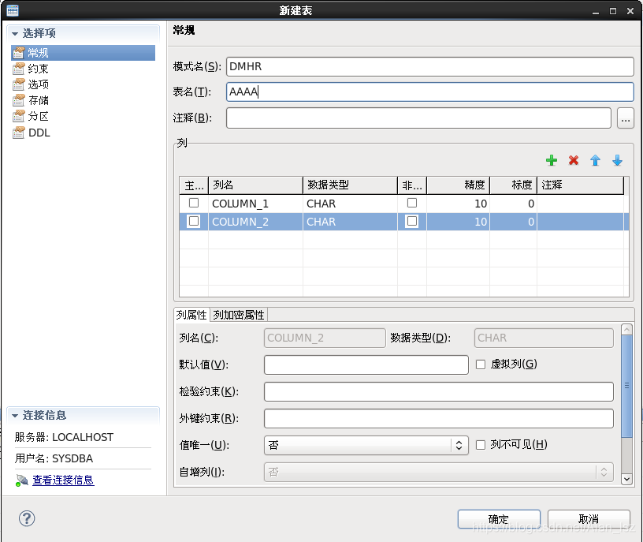Switch to 列属性 tab
This screenshot has width=643, height=542.
click(191, 315)
